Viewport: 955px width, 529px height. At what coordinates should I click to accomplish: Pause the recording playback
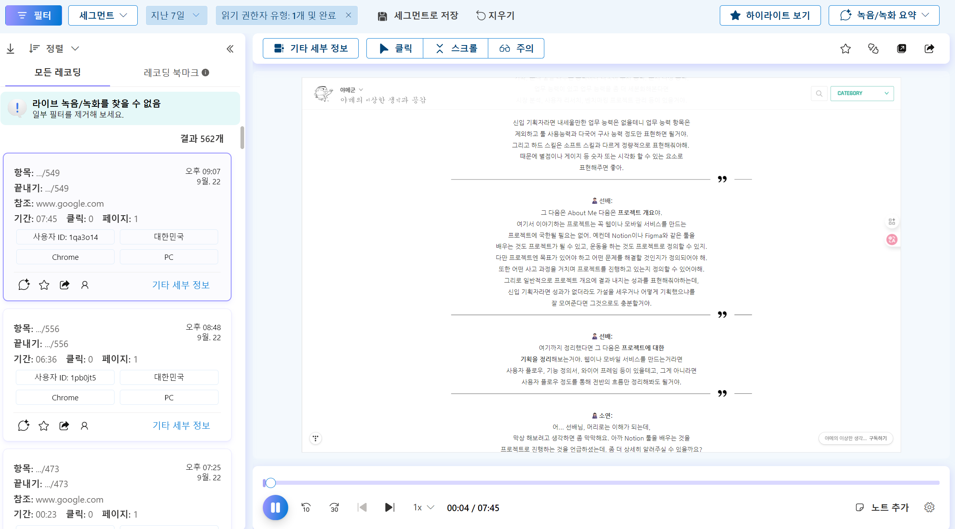(275, 507)
